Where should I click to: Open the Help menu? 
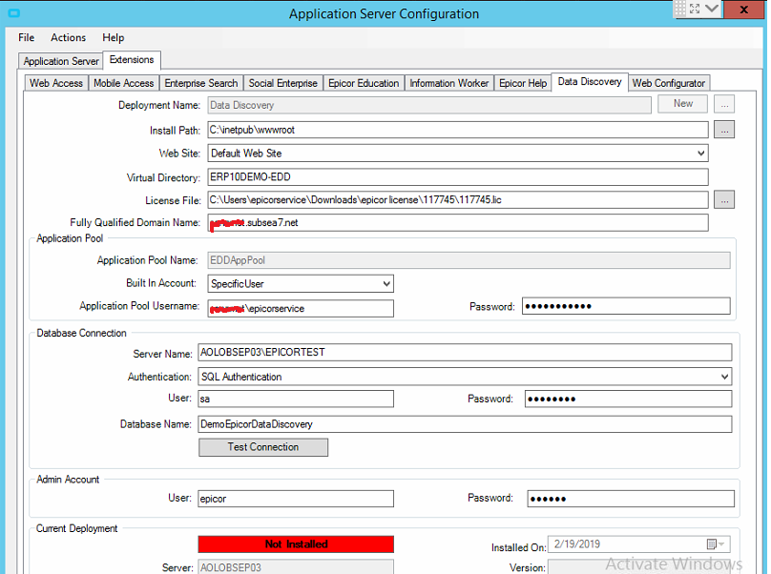(114, 37)
